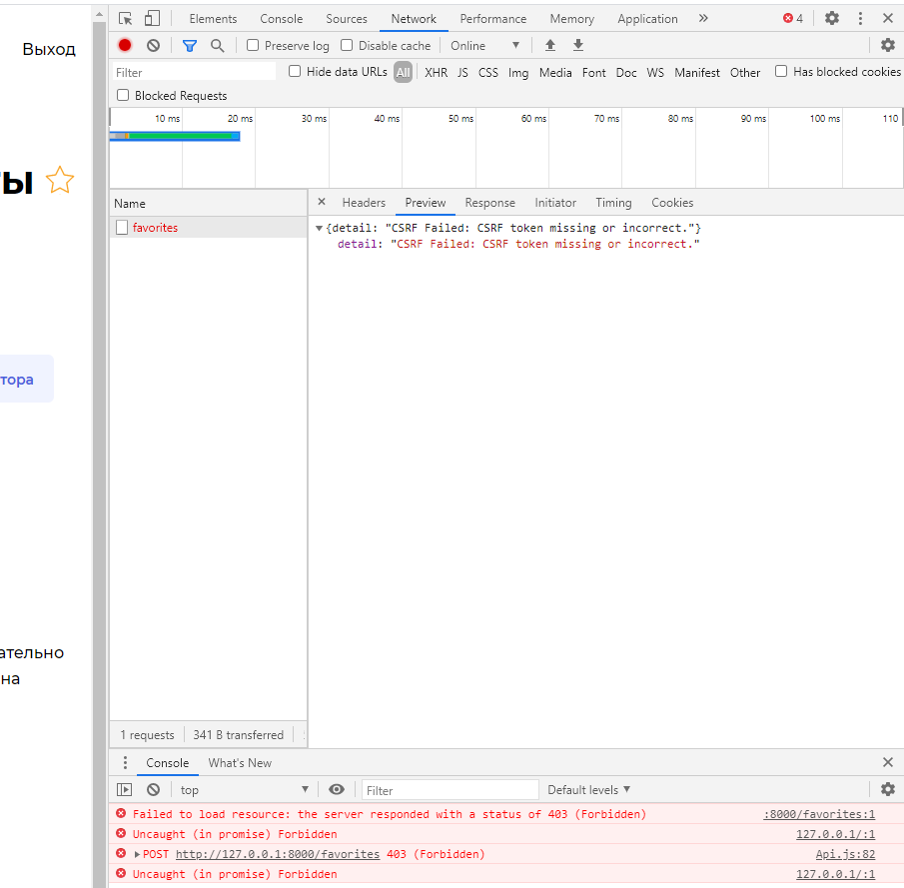Click the star favorite icon on page

click(x=60, y=181)
